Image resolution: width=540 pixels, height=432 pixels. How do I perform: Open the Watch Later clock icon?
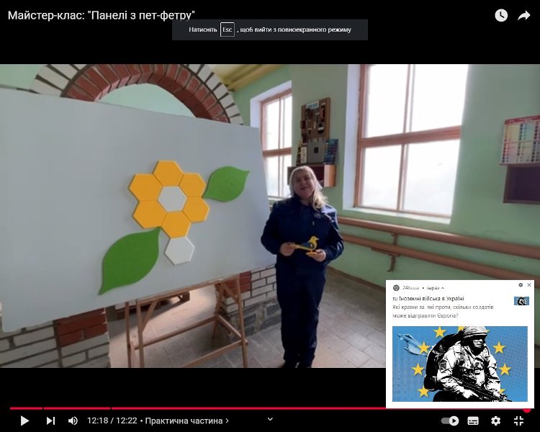point(501,15)
